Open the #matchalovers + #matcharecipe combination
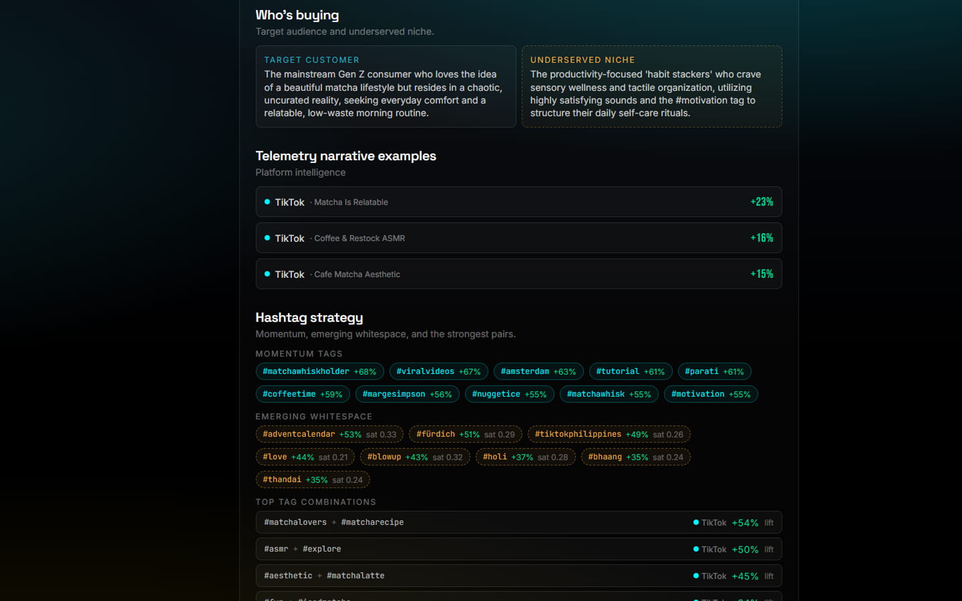Image resolution: width=962 pixels, height=601 pixels. pos(518,522)
